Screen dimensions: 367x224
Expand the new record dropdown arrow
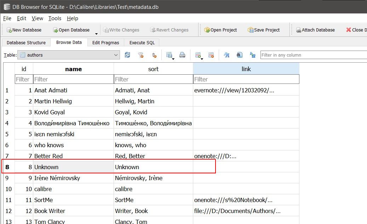tap(202, 59)
